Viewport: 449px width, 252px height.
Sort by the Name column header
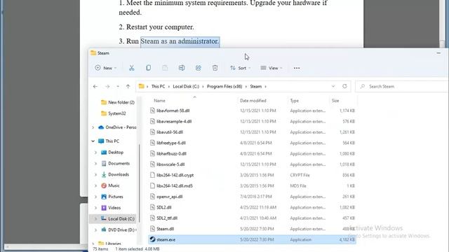[159, 101]
